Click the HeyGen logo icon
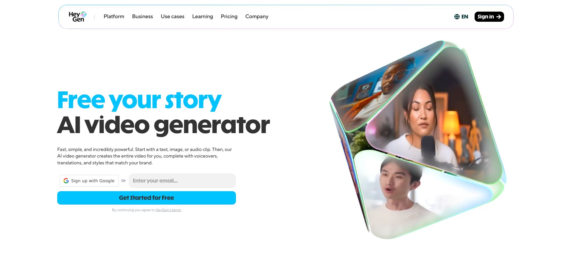Screen dimensions: 572x268 pos(78,17)
